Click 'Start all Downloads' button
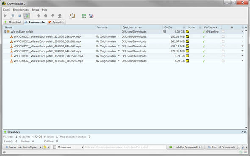 click(221, 147)
